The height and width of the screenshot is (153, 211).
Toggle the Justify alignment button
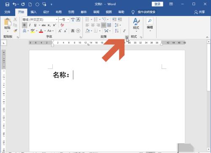coord(103,25)
